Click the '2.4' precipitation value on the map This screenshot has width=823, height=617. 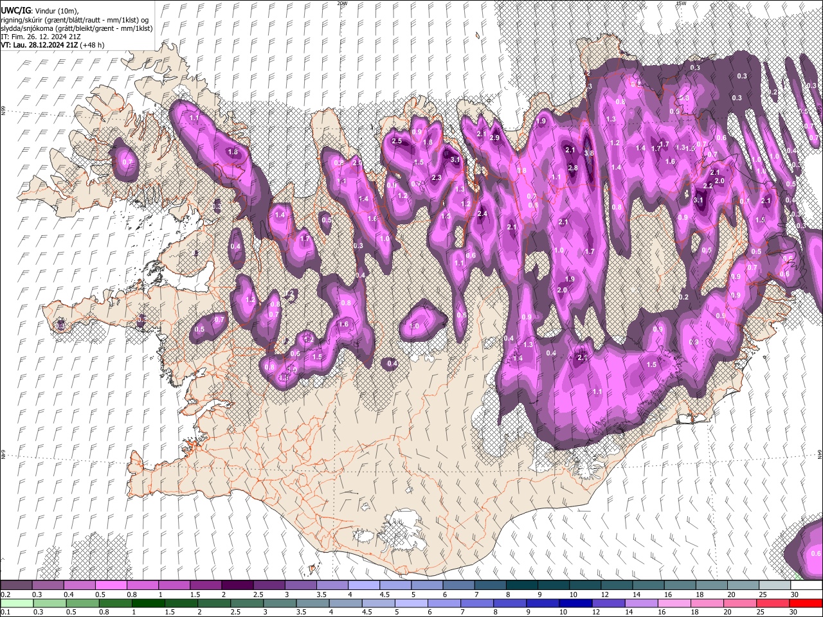[x=482, y=213]
